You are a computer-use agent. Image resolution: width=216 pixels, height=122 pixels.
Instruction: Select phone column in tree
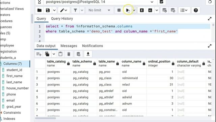click(11, 94)
